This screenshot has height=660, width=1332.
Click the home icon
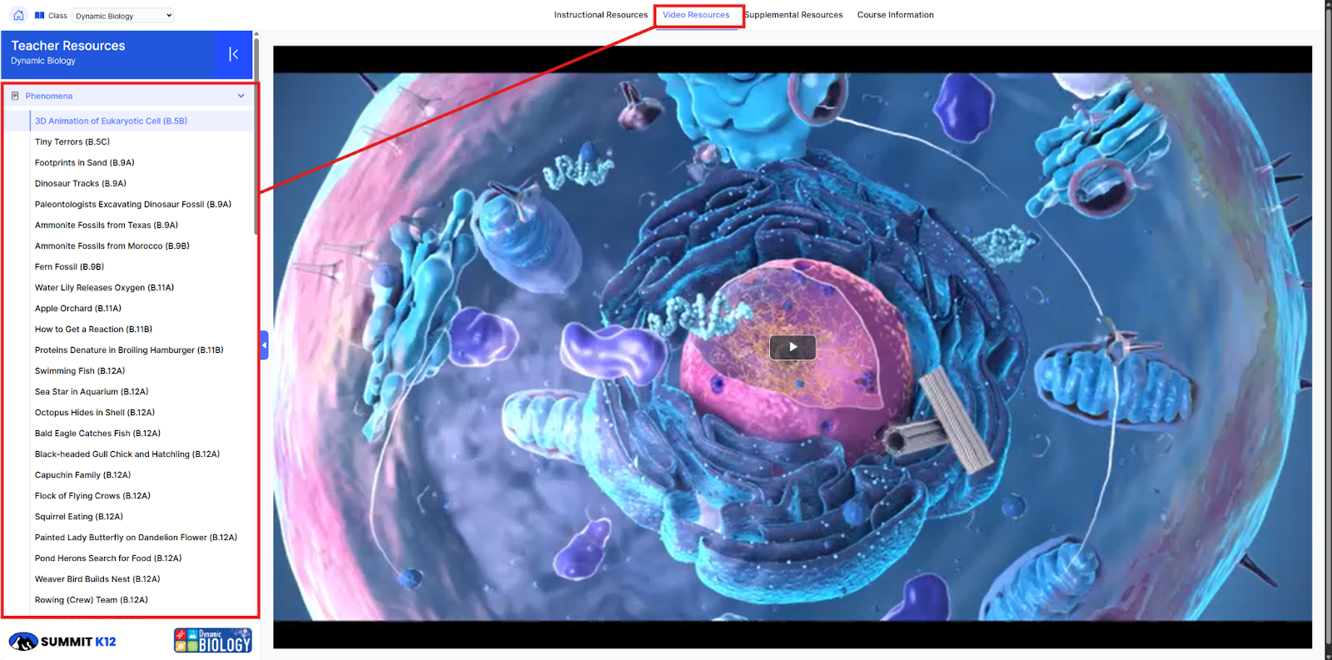pos(18,15)
